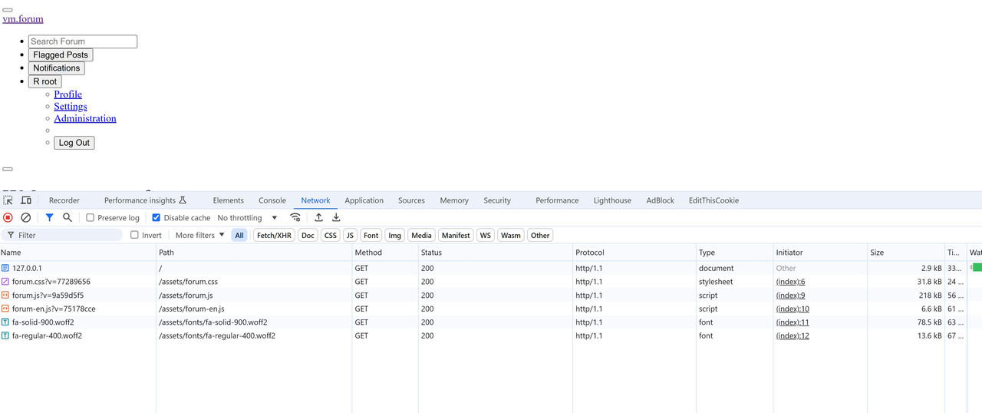982x413 pixels.
Task: Click the font icon beside fa-regular-400.woff2
Action: (x=5, y=335)
